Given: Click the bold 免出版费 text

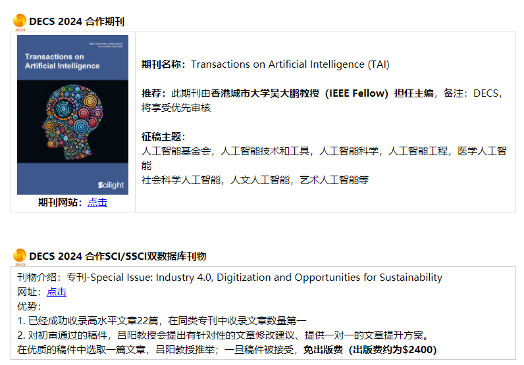Looking at the screenshot, I should coord(323,349).
